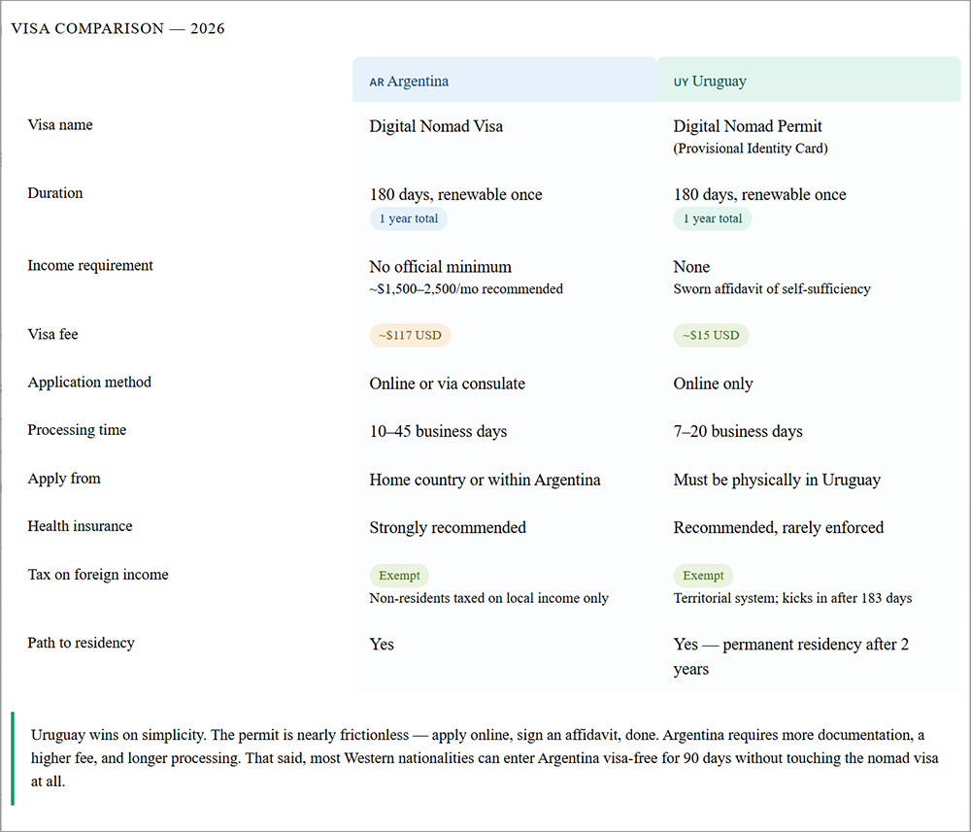971x832 pixels.
Task: Click the "Uruguay wins on simplicity" summary
Action: [485, 757]
